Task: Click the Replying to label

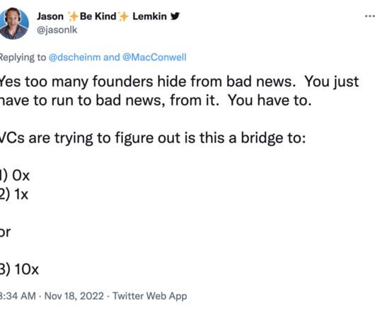Action: (23, 57)
